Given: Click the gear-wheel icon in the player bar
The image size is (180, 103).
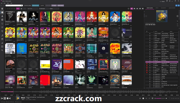Looking at the screenshot, I should 143,98.
